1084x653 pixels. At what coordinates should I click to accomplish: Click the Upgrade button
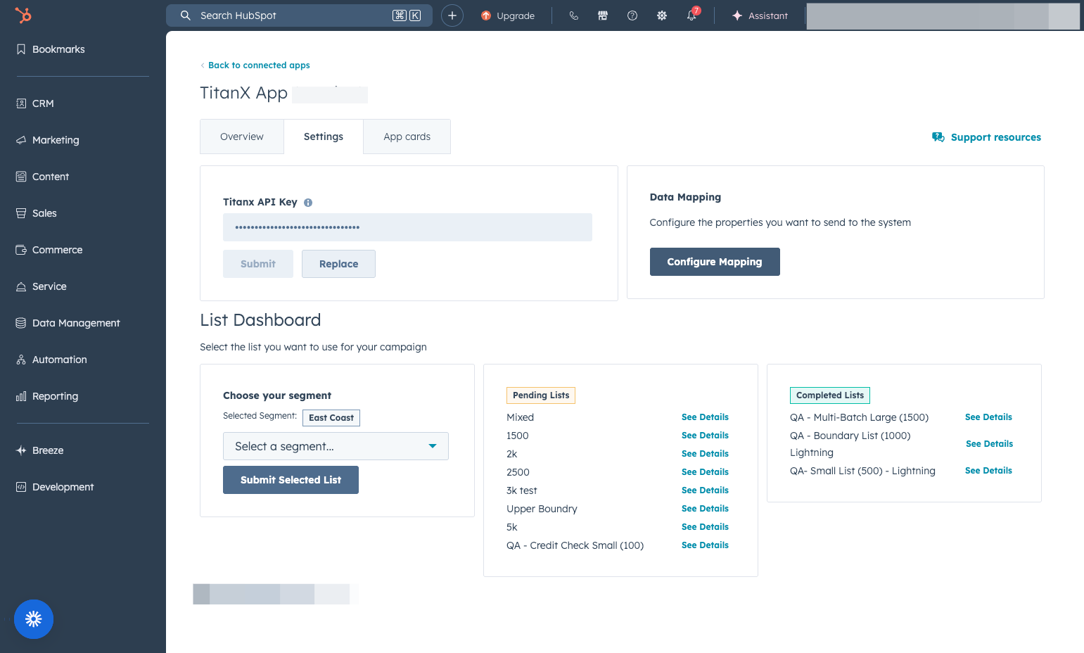[x=508, y=15]
